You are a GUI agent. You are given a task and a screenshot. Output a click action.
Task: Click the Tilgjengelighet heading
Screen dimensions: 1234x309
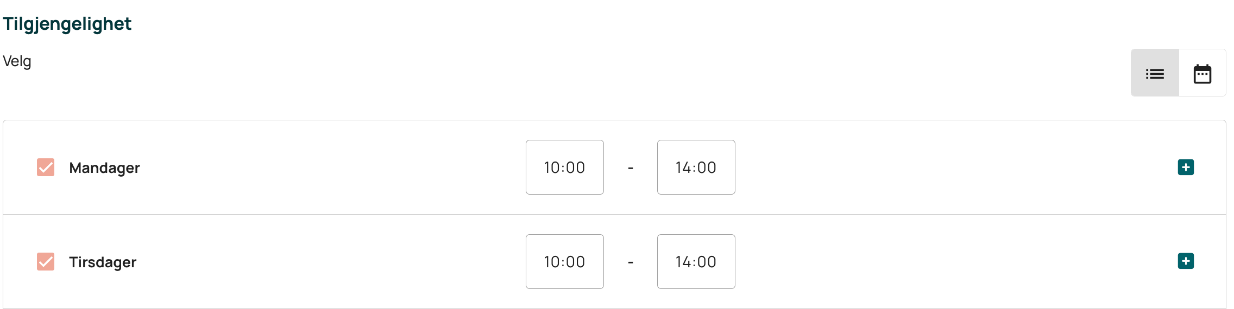pos(67,24)
